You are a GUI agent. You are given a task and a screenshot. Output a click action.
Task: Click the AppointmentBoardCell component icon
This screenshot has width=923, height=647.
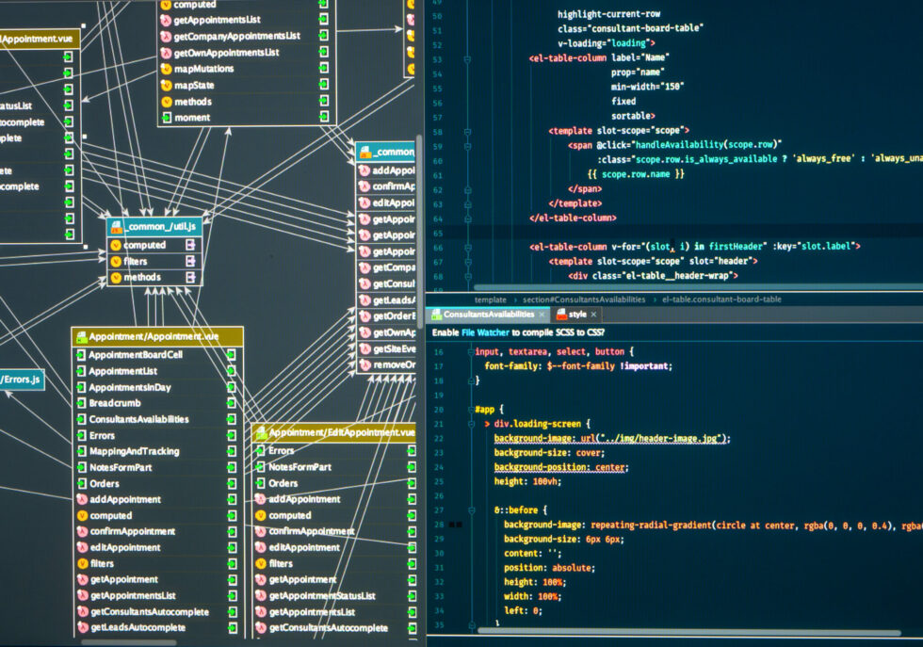tap(81, 355)
